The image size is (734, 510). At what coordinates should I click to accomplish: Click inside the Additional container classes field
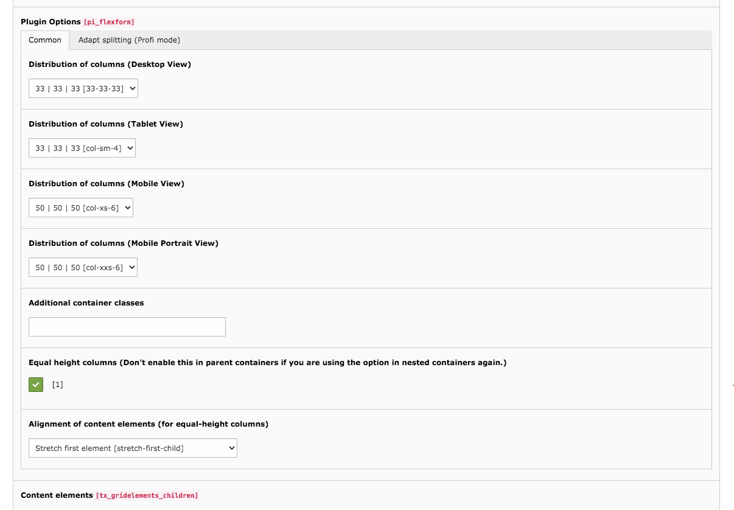127,326
